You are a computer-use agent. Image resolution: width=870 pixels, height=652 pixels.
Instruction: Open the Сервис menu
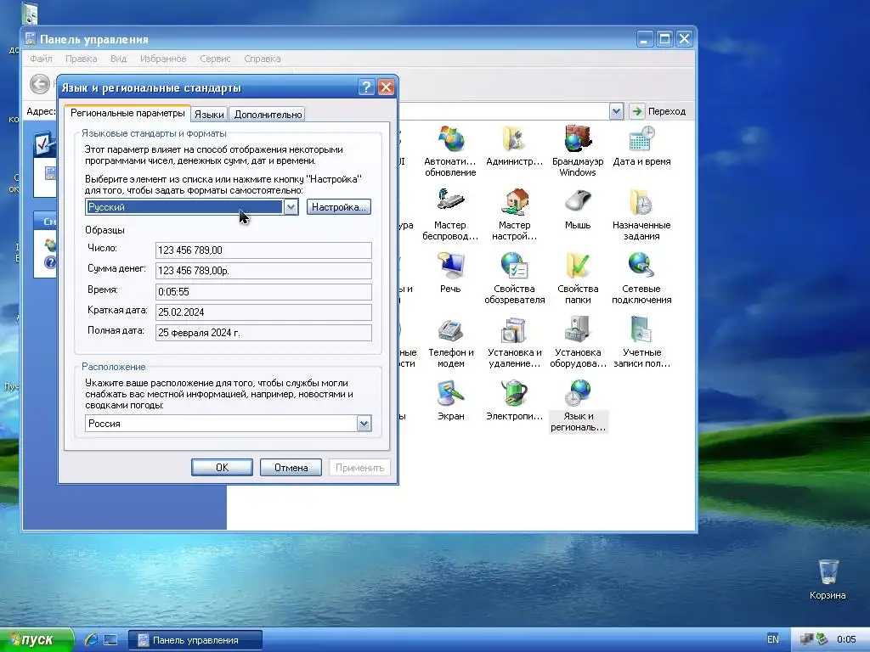215,59
